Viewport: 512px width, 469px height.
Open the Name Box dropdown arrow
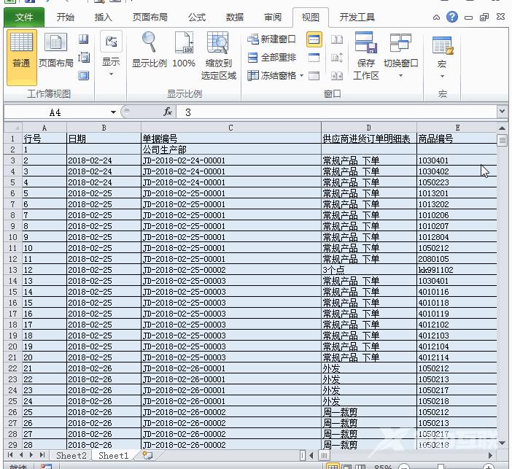pos(113,112)
